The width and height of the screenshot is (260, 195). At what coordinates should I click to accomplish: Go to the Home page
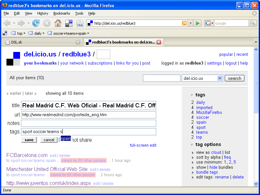coord(58,23)
